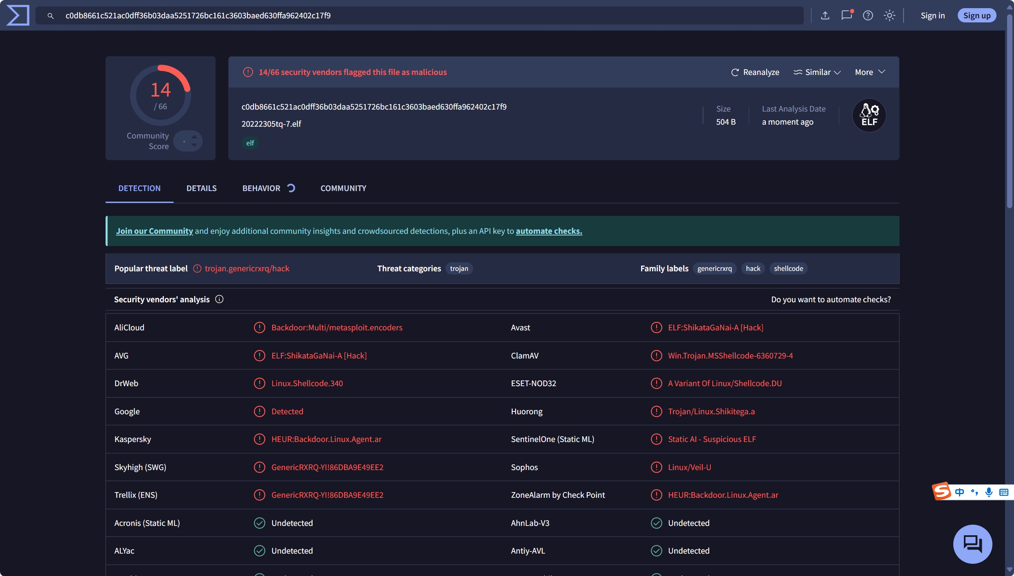Click the genericrxrq family label chip
Viewport: 1014px width, 576px height.
click(x=714, y=268)
